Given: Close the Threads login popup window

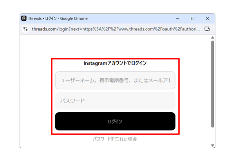Looking at the screenshot, I should point(207,18).
